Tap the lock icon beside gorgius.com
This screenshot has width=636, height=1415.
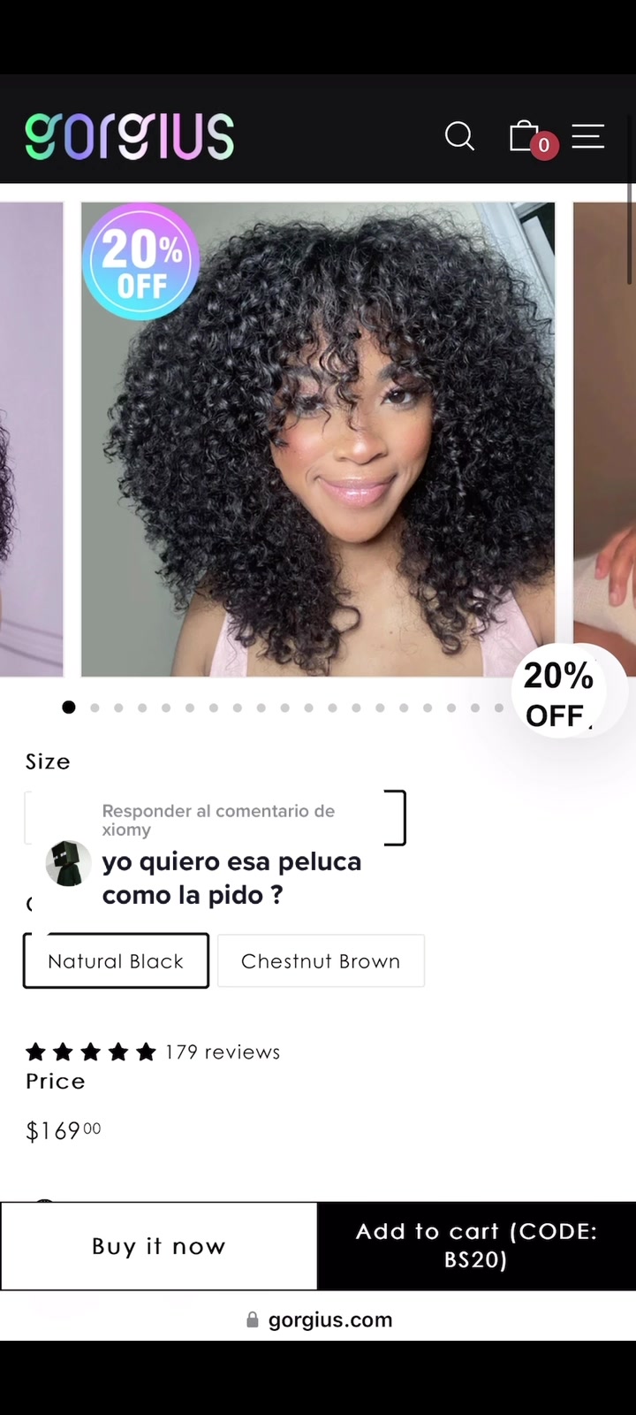click(x=253, y=1319)
